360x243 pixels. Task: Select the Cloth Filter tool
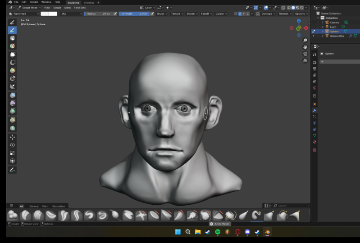tap(13, 103)
